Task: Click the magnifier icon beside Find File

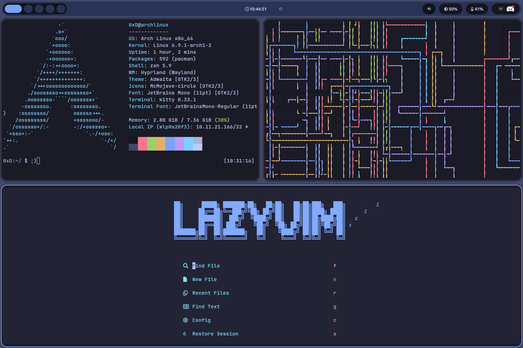Action: click(186, 266)
